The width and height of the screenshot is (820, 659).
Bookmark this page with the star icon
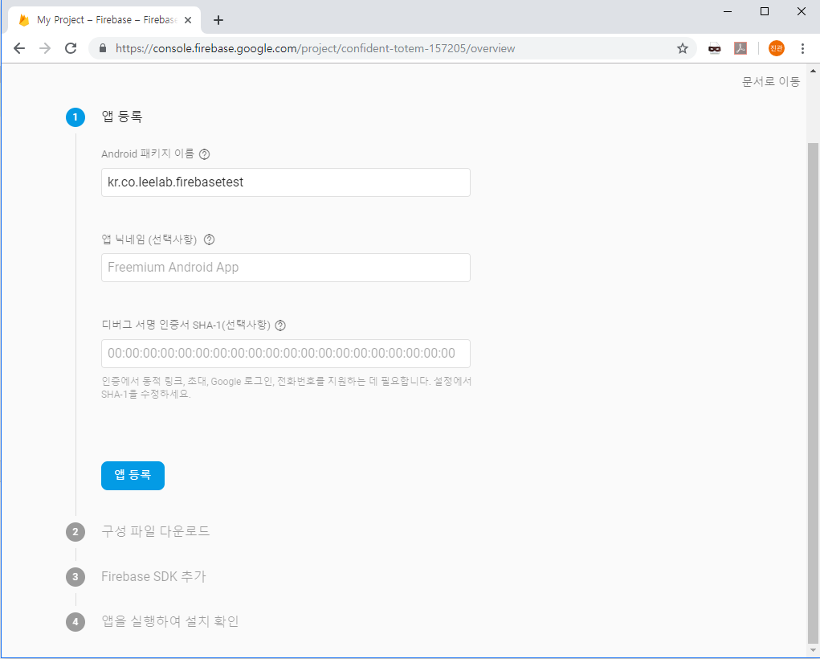(683, 48)
